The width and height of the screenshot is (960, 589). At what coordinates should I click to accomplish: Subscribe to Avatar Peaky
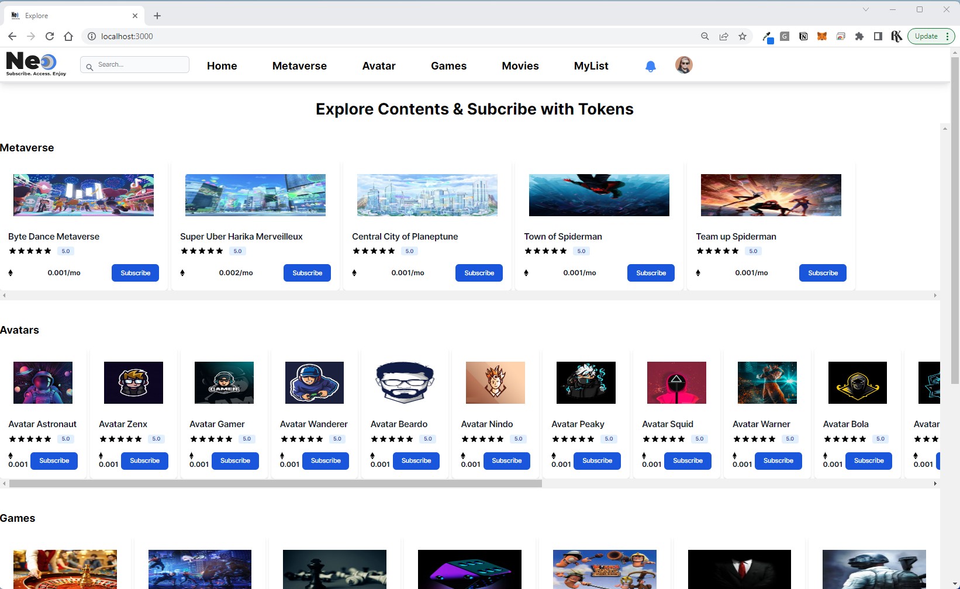click(x=598, y=460)
